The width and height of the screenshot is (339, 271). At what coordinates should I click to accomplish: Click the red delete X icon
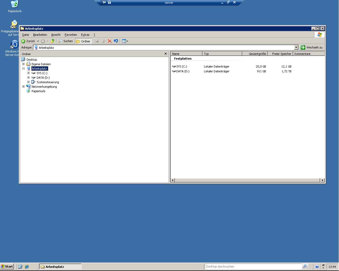[x=109, y=41]
